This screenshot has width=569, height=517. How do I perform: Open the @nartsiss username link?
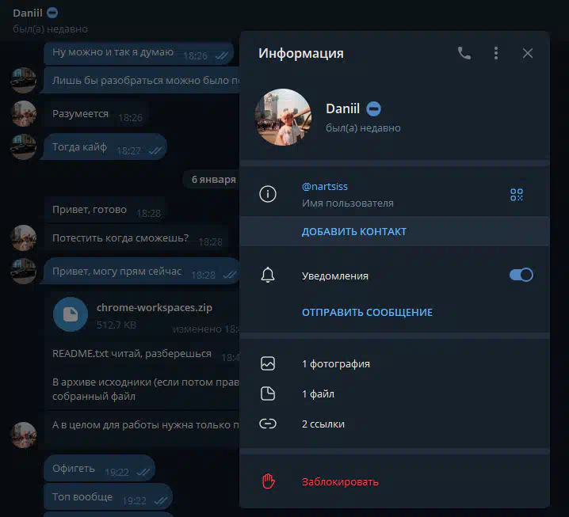coord(325,187)
